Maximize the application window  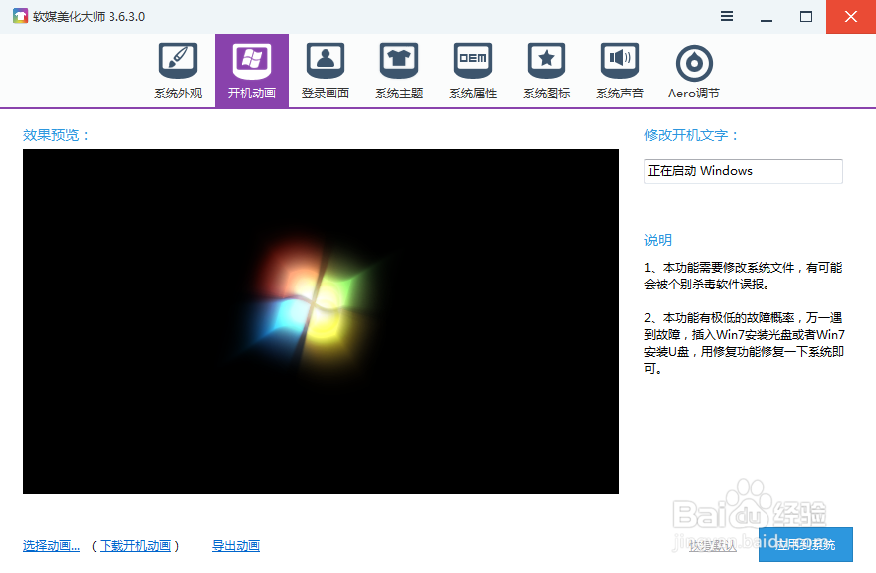click(x=807, y=16)
